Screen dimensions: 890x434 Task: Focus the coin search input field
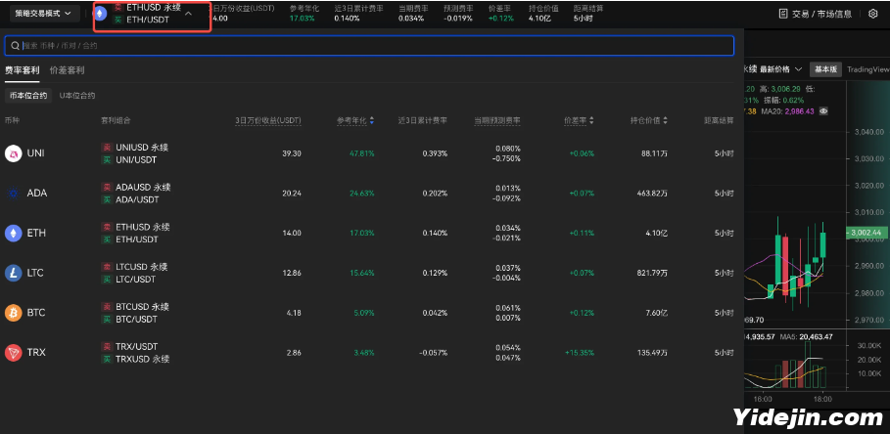click(369, 45)
